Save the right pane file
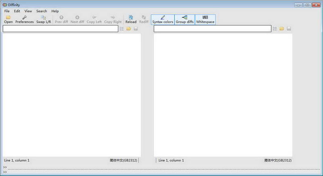 coord(289,29)
